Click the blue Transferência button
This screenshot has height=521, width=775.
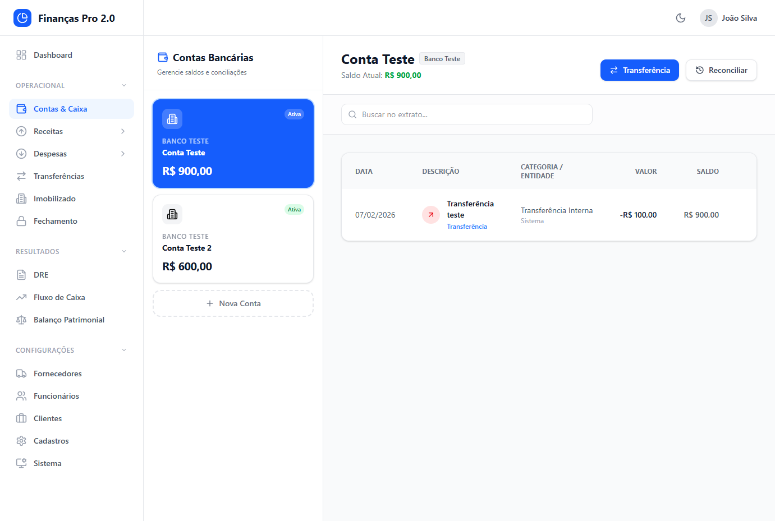[x=639, y=70]
